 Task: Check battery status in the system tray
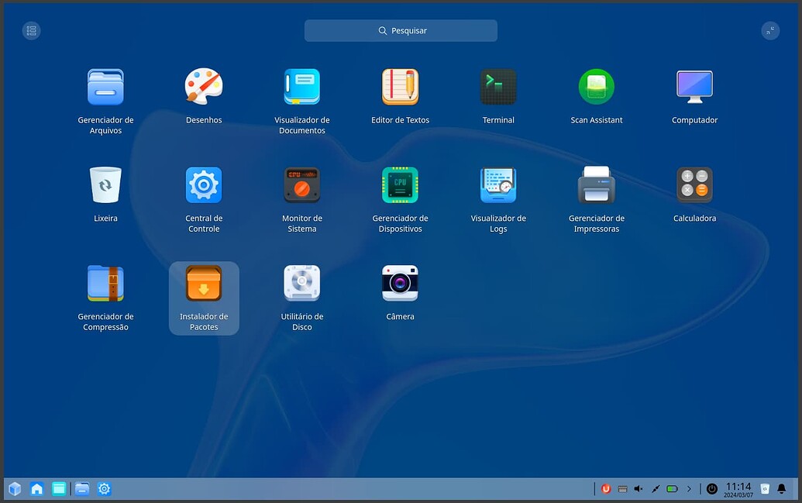(673, 488)
